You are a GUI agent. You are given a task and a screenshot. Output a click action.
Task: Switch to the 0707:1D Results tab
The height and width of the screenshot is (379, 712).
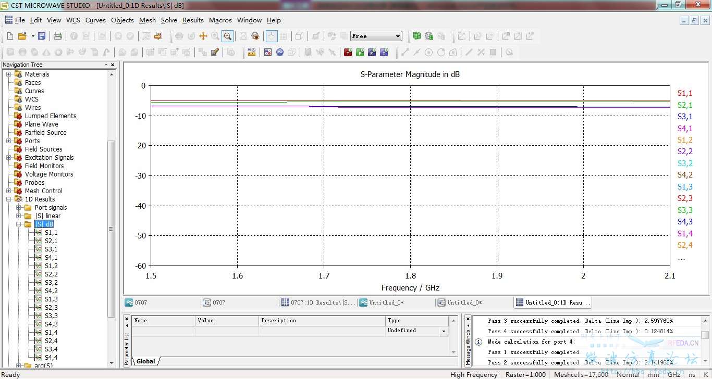tap(318, 302)
